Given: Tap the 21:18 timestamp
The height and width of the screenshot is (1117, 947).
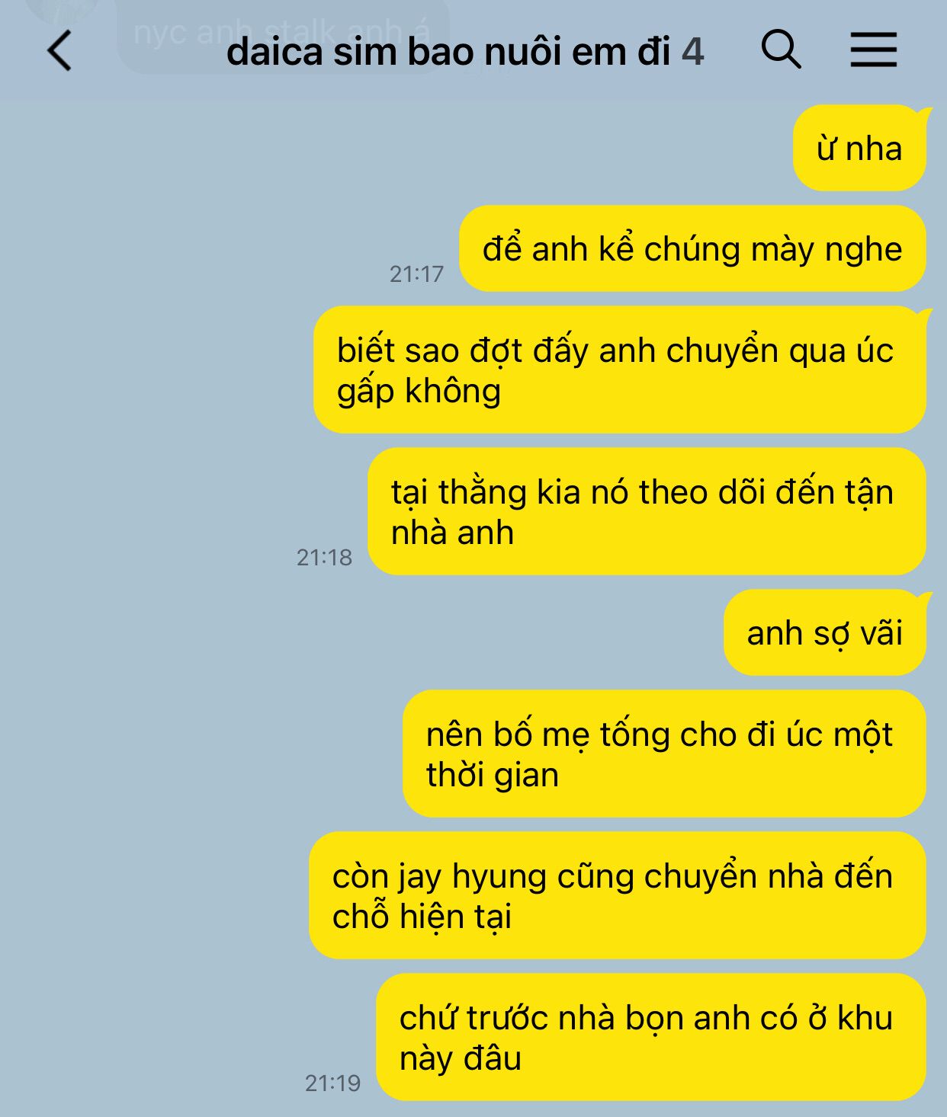Looking at the screenshot, I should (x=324, y=557).
